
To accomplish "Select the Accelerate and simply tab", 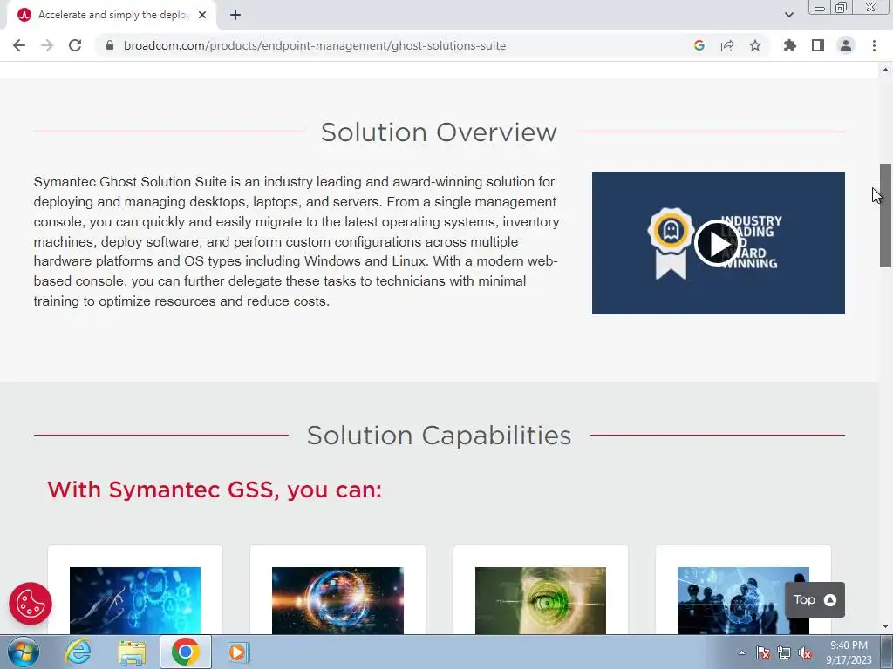I will click(x=112, y=15).
